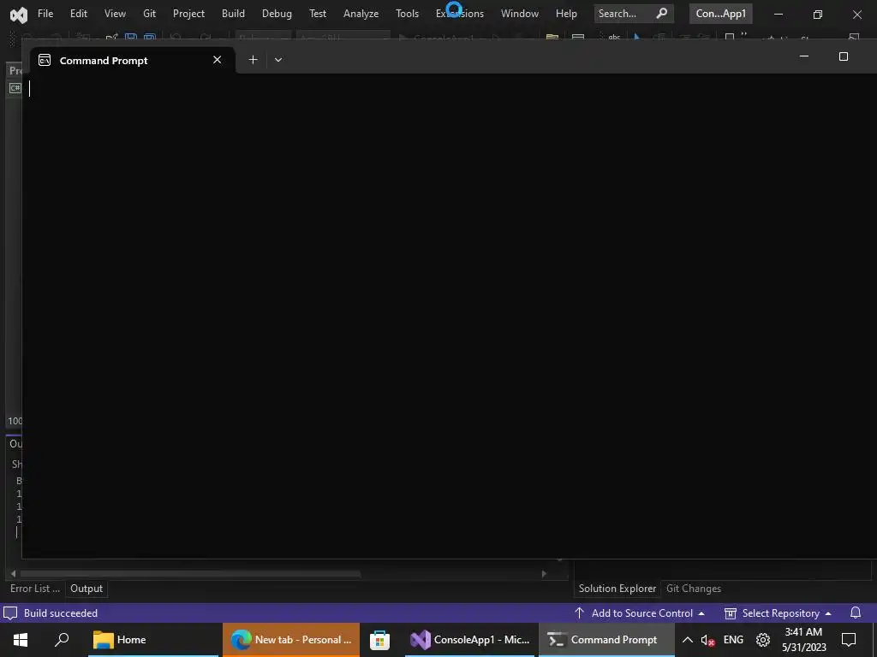
Task: Open the View menu
Action: (116, 14)
